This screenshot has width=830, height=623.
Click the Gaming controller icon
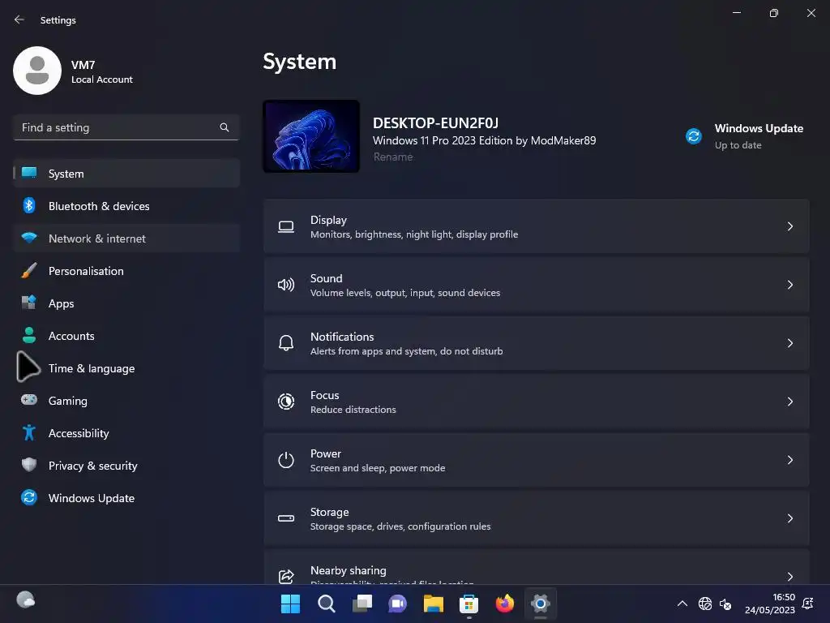(29, 400)
